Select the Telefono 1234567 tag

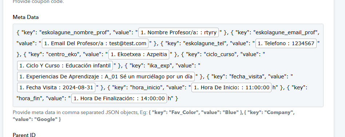[286, 43]
